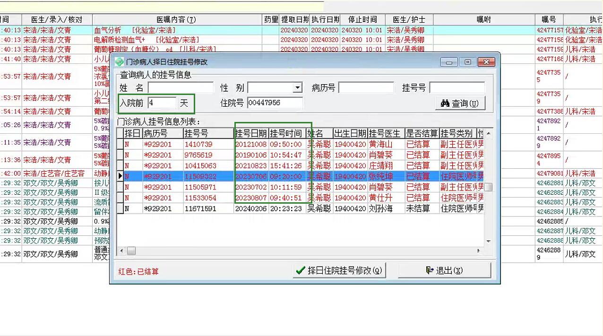Click the list vertical scrollbar up arrow
This screenshot has height=336, width=603.
click(x=488, y=133)
